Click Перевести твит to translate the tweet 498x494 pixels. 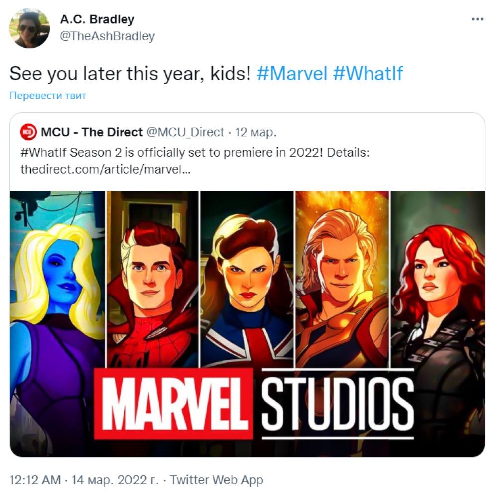coord(48,95)
